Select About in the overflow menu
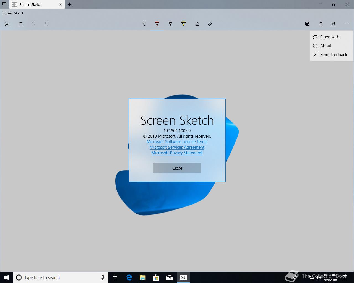The image size is (354, 283). point(332,46)
